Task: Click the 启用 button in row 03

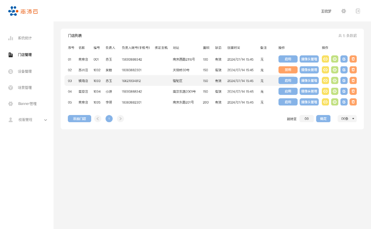Action: coord(288,81)
